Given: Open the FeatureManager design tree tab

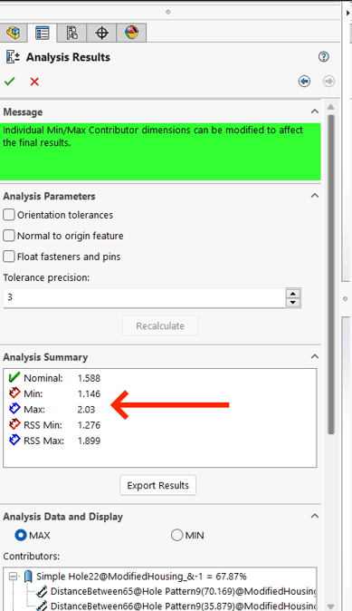Looking at the screenshot, I should [x=14, y=33].
